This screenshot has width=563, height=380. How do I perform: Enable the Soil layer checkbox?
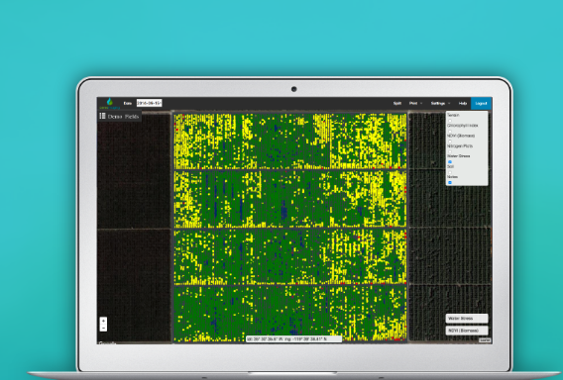(x=450, y=172)
